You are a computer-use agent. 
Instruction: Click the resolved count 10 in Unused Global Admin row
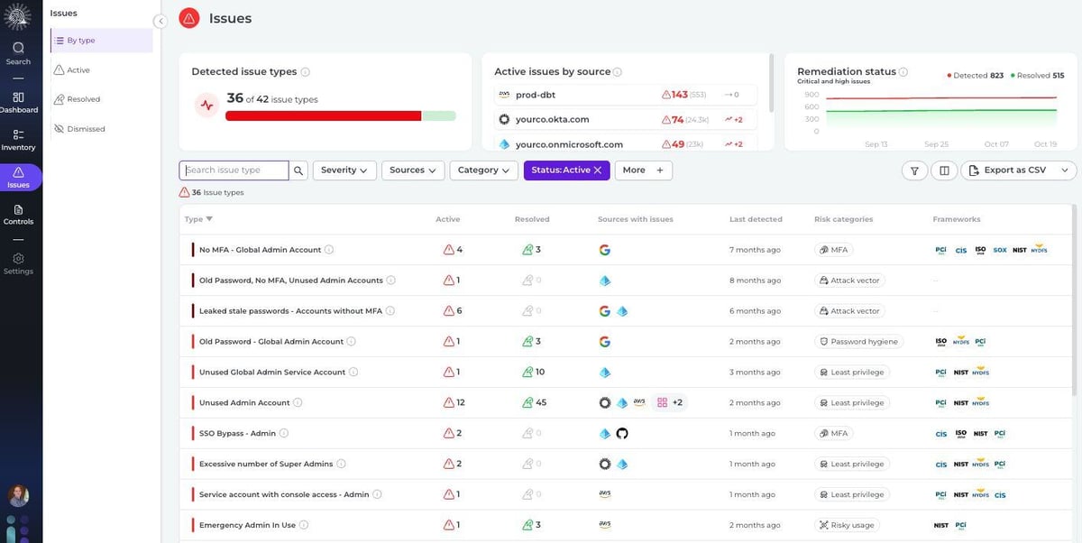pos(534,373)
